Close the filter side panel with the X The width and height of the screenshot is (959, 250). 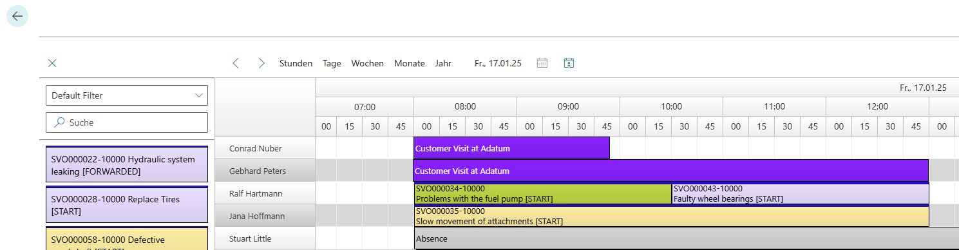(53, 63)
